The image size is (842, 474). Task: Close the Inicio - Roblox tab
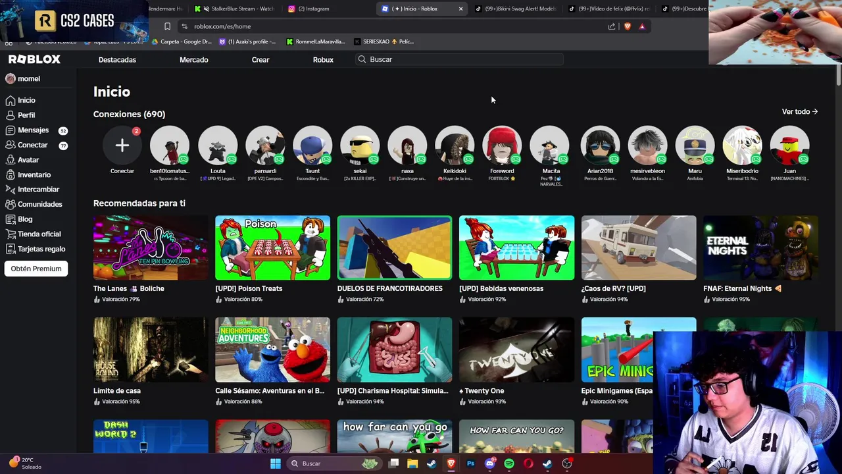pyautogui.click(x=460, y=9)
